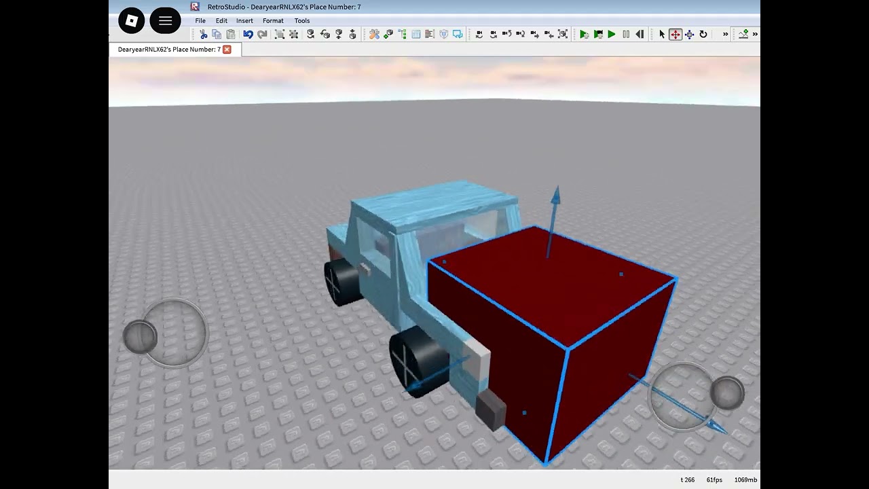Open the Format menu
869x489 pixels.
pos(273,20)
